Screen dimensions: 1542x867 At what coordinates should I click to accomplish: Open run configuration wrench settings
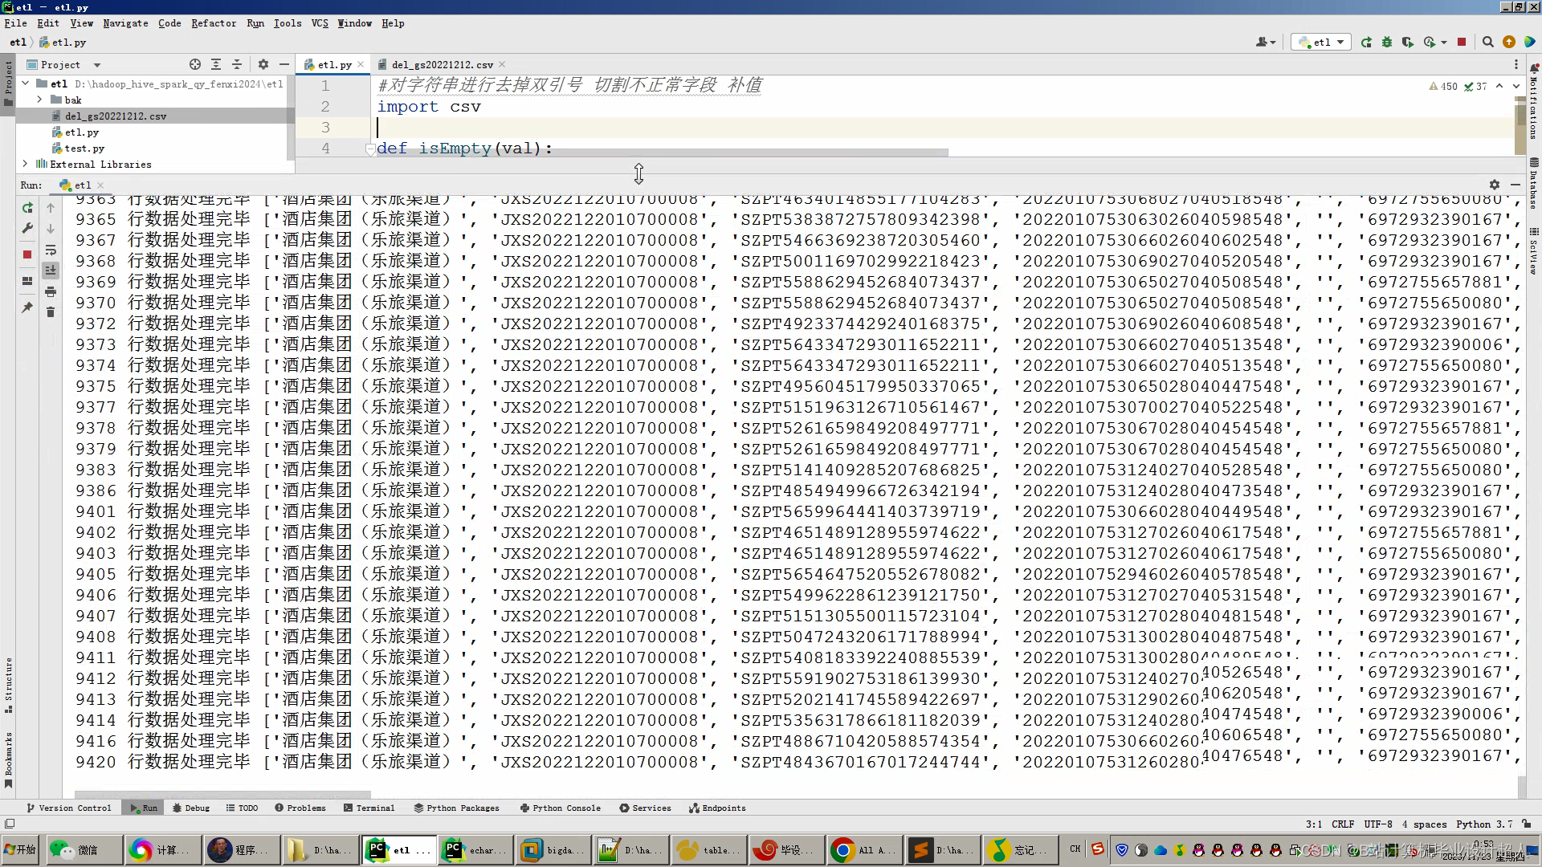pyautogui.click(x=27, y=229)
